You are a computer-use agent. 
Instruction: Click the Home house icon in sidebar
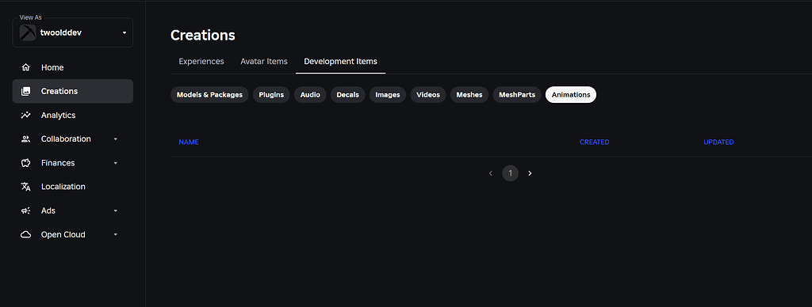click(25, 68)
